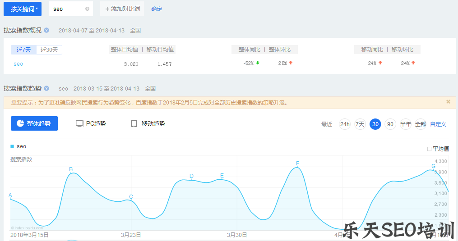Screen dimensions: 458x241
Task: Select the 整体趋势 tab
Action: click(x=34, y=123)
